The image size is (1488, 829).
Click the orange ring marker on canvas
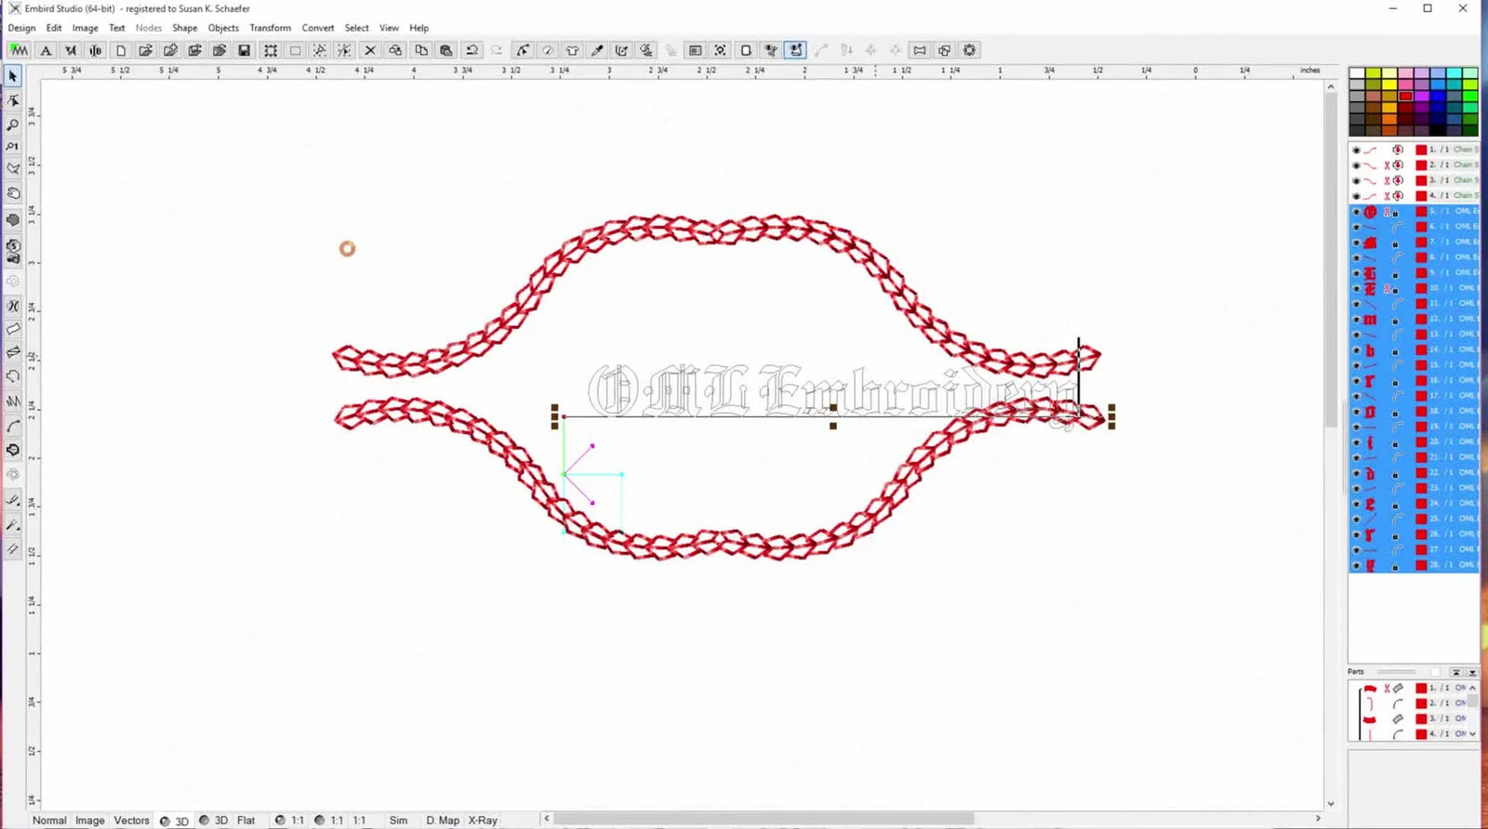[x=347, y=248]
